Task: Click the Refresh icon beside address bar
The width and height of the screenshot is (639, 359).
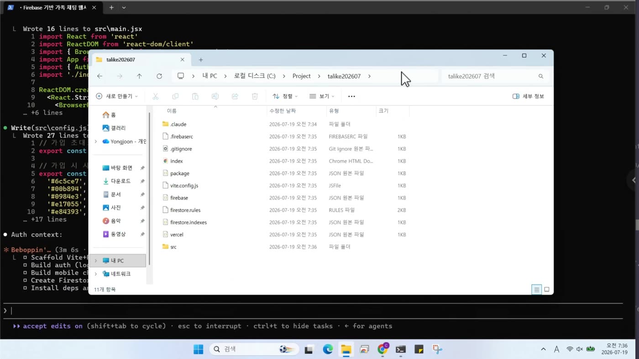Action: point(159,76)
